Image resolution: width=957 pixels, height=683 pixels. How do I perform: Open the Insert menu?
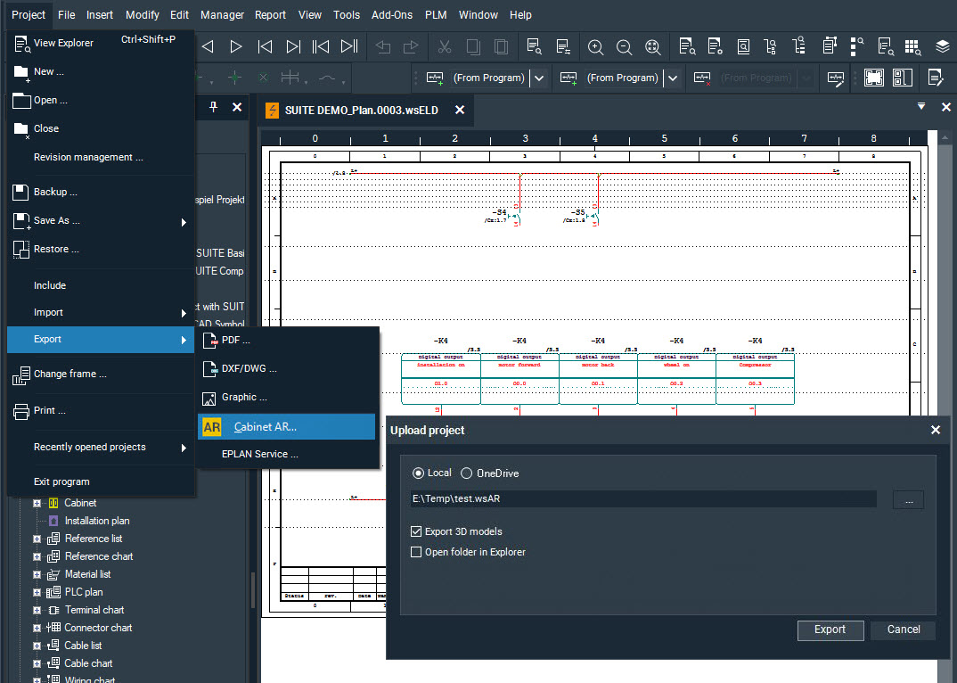pyautogui.click(x=100, y=14)
